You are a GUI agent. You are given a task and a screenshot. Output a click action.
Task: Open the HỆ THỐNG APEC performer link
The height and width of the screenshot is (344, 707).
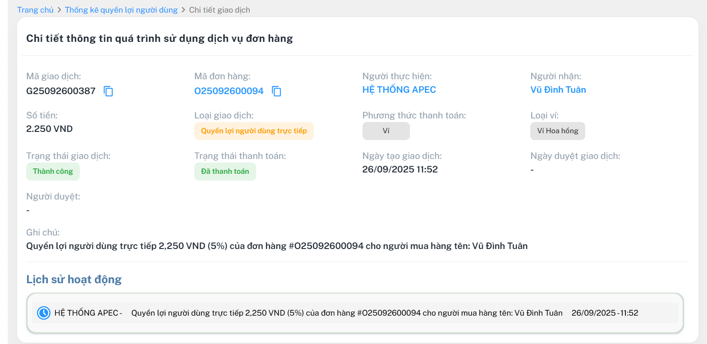[x=399, y=90]
